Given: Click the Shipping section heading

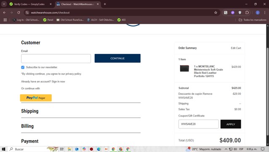Looking at the screenshot, I should point(30,111).
